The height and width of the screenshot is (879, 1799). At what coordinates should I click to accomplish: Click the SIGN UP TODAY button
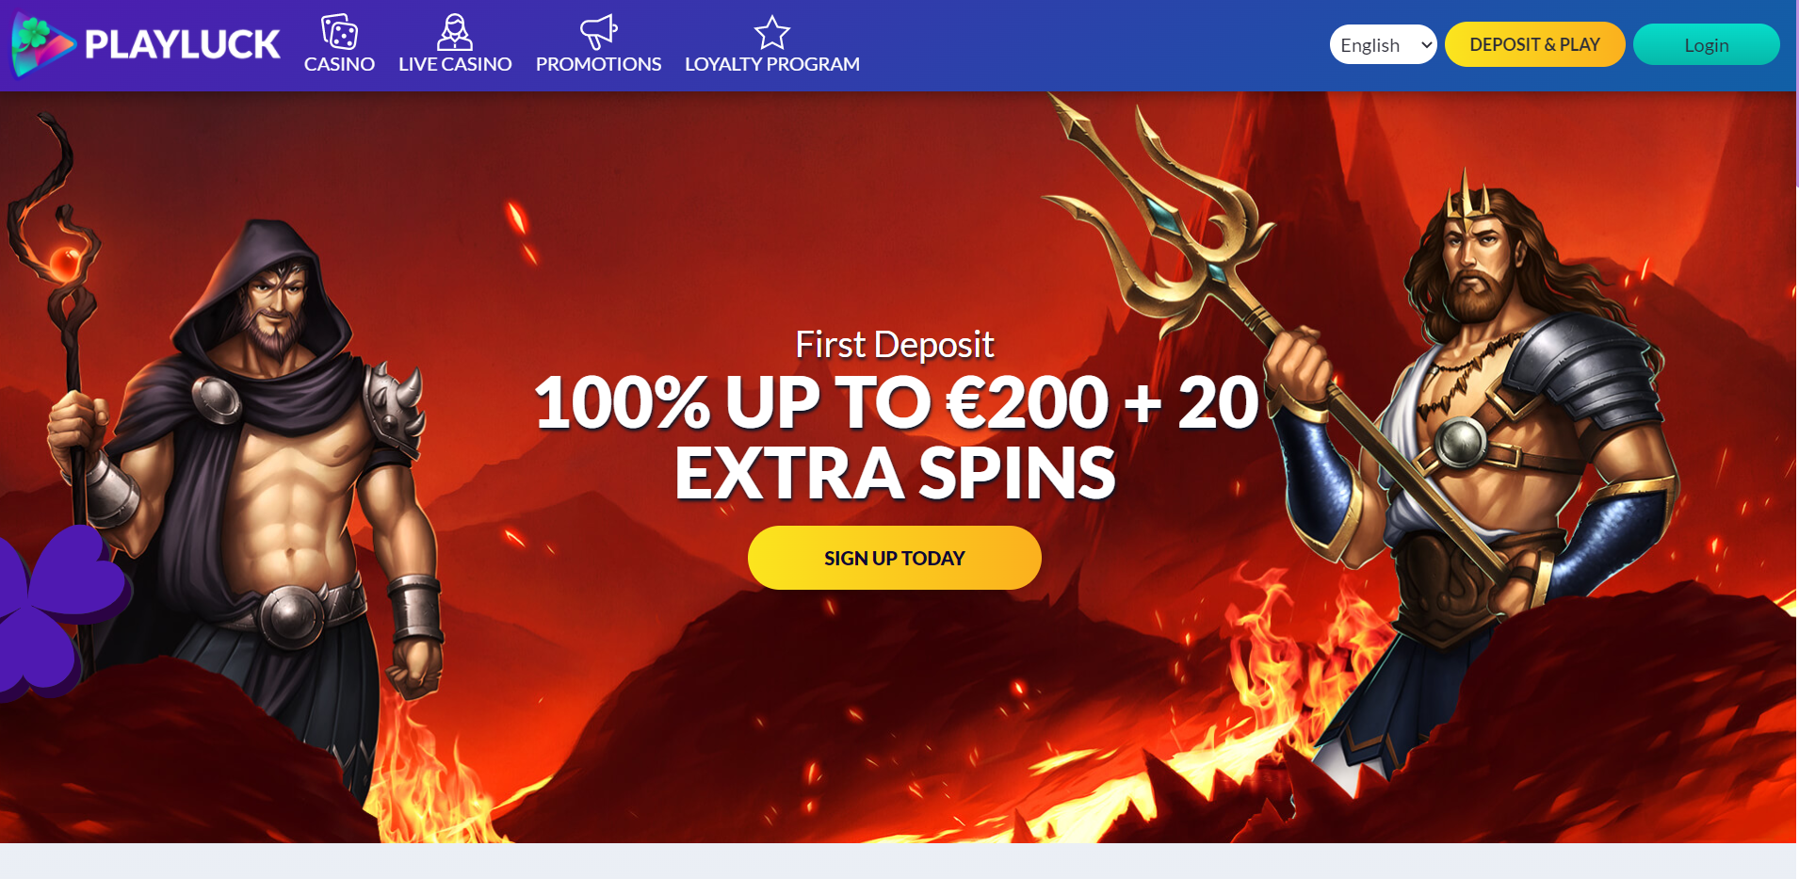894,558
